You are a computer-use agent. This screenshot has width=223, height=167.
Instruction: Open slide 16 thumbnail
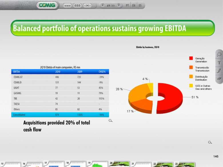click(x=32, y=164)
